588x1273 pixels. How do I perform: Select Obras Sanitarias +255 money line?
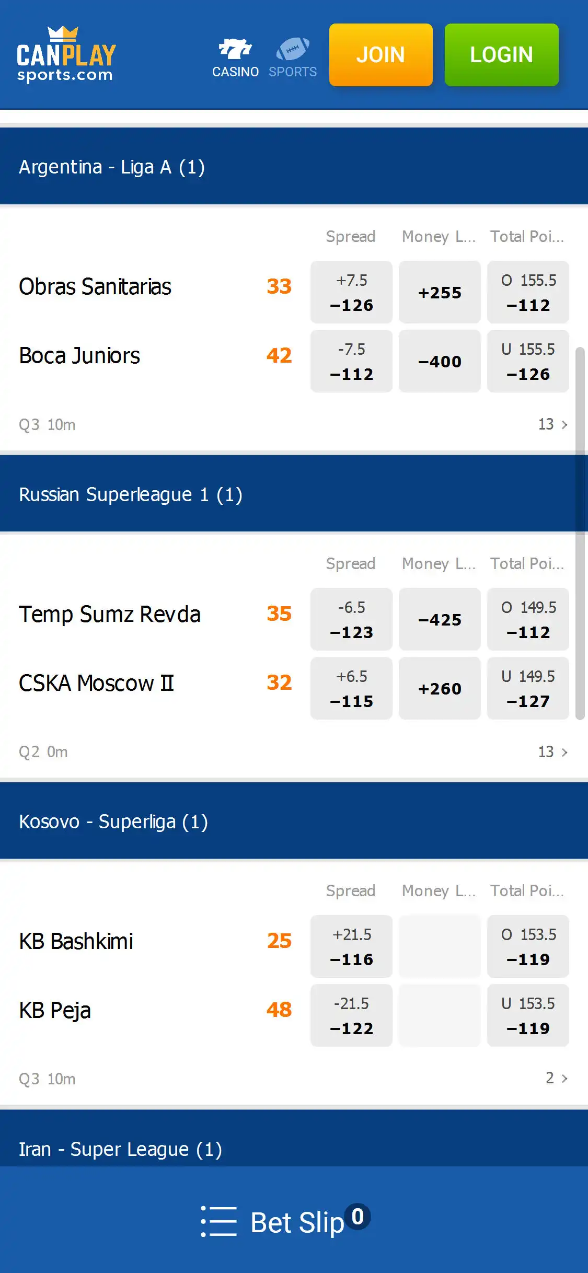[440, 292]
